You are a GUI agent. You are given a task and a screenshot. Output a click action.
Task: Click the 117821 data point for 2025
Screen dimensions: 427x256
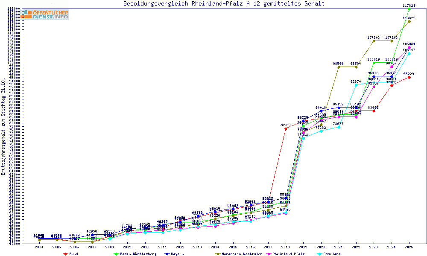409,9
